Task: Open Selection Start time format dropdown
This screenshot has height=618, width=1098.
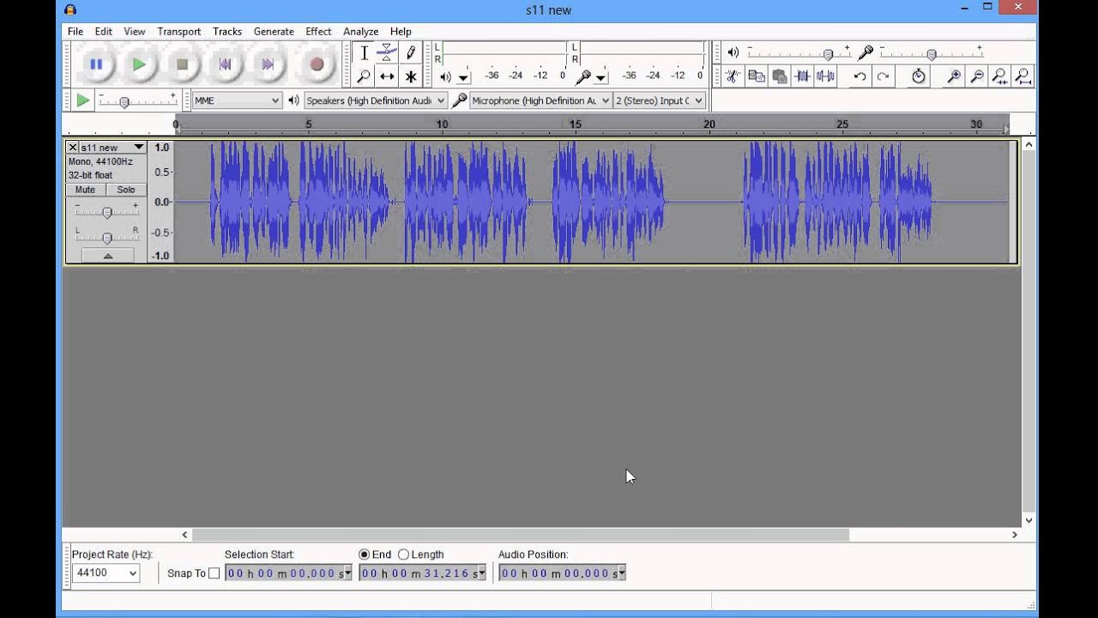Action: 347,573
